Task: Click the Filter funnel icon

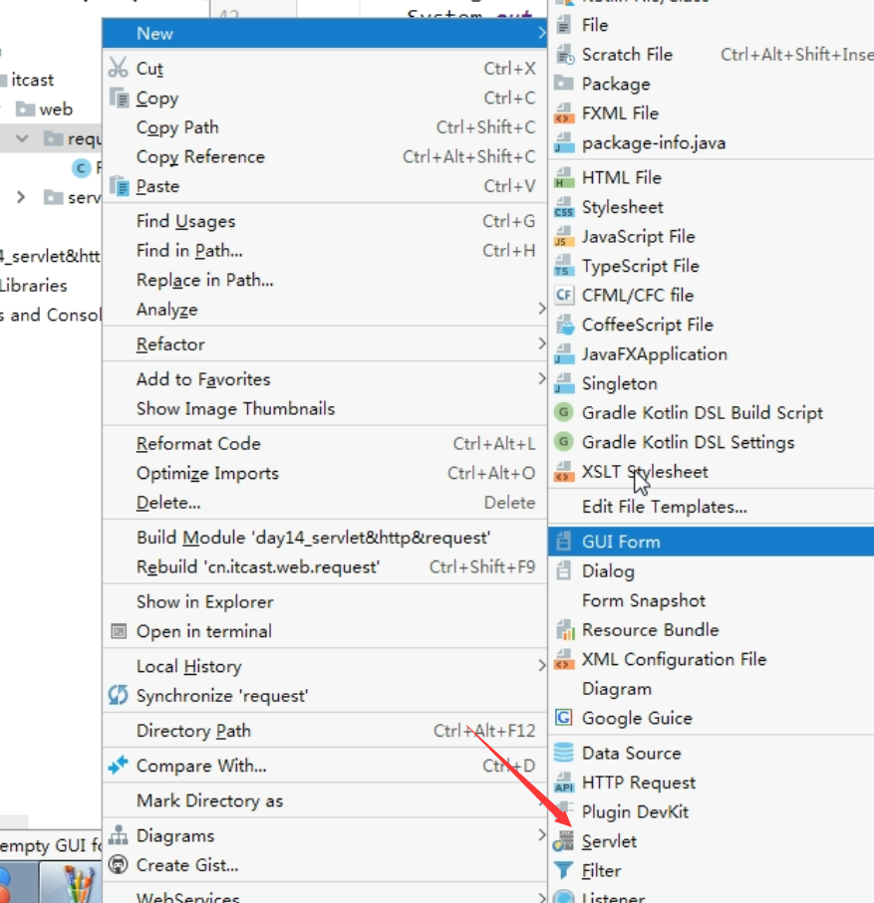Action: pos(564,871)
